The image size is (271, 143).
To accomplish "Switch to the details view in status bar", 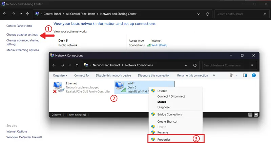I will click(250, 115).
